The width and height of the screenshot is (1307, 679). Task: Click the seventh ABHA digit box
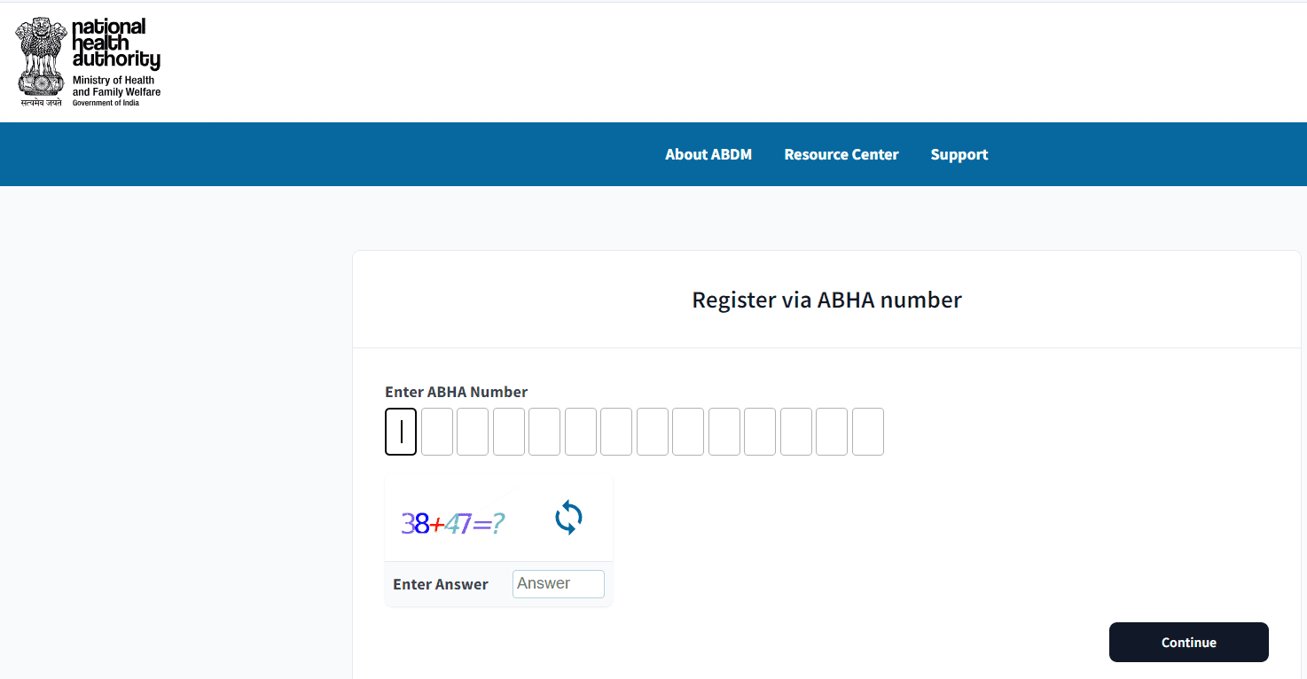(616, 432)
